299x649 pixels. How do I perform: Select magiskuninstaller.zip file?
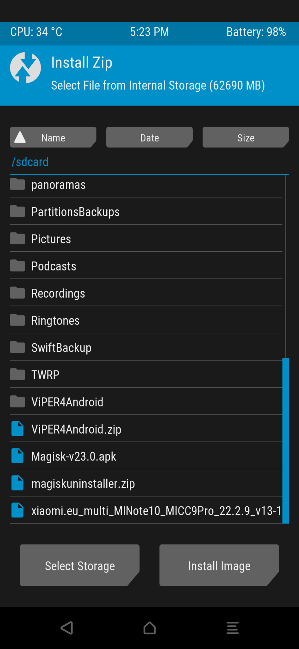83,484
